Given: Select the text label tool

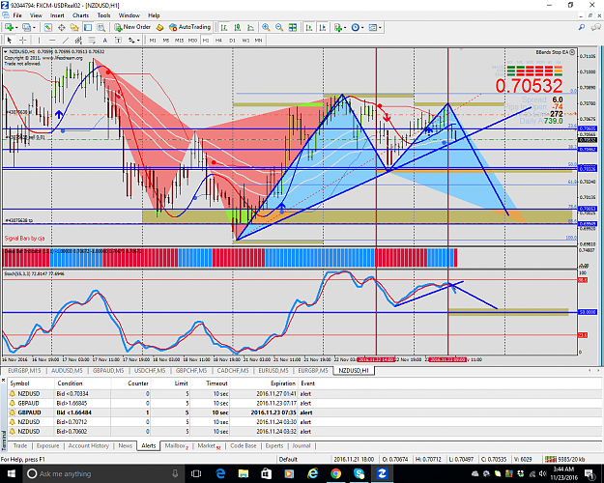Looking at the screenshot, I should (118, 40).
